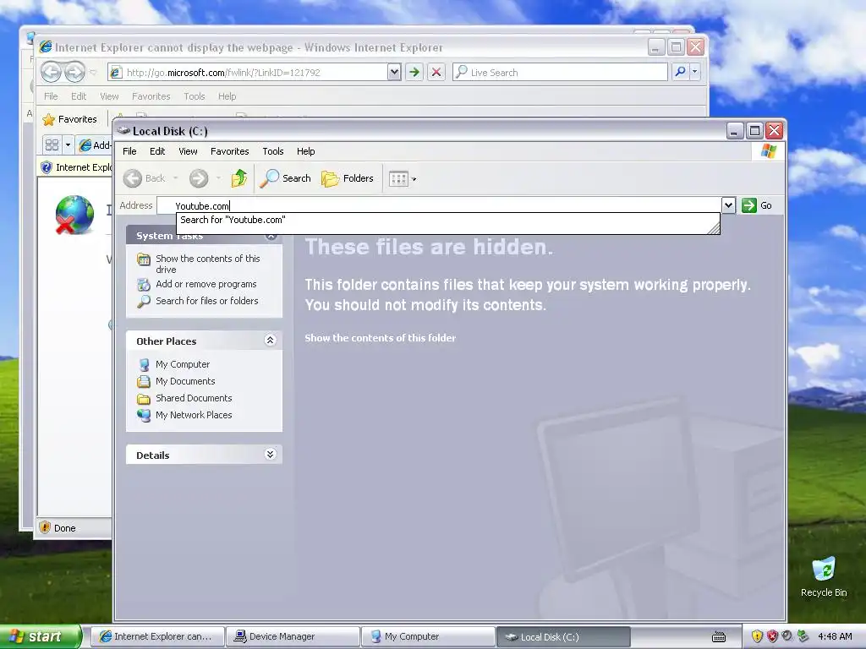Open Tools menu in Internet Explorer
The image size is (866, 649).
tap(195, 96)
